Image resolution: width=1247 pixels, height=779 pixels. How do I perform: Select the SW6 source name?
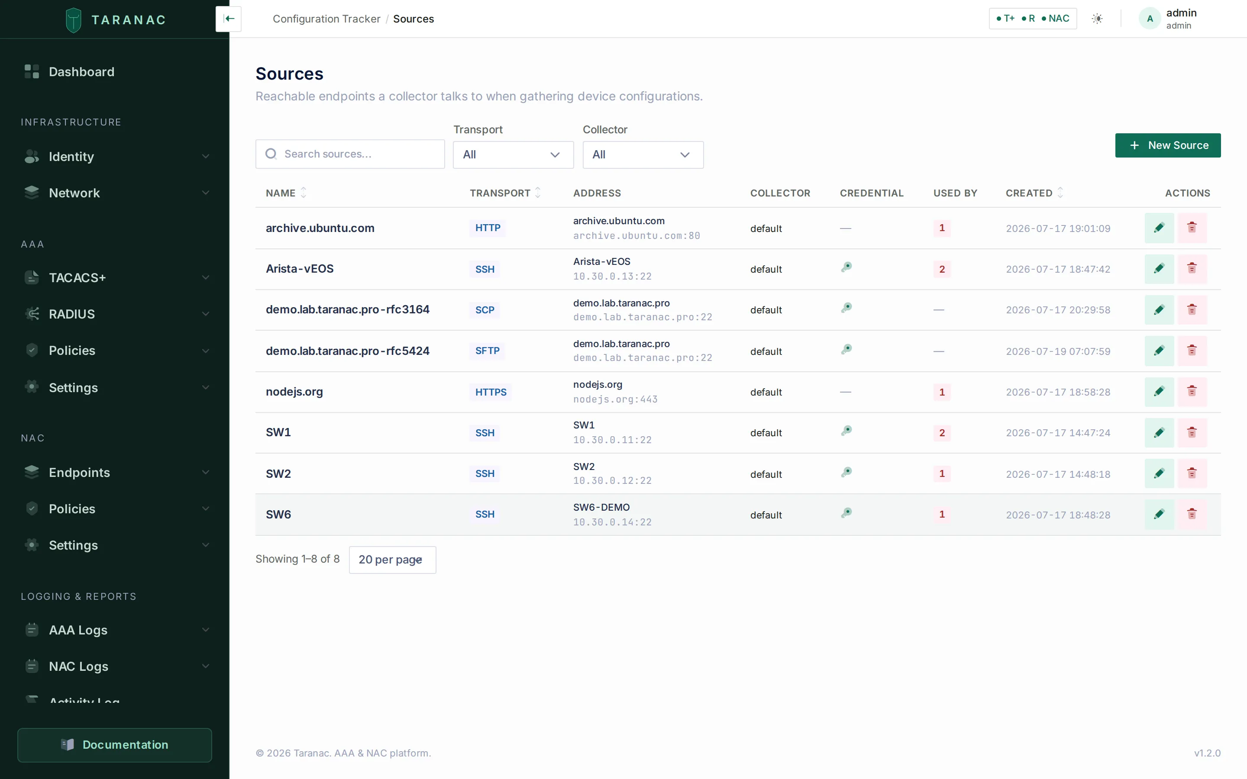[x=278, y=514]
